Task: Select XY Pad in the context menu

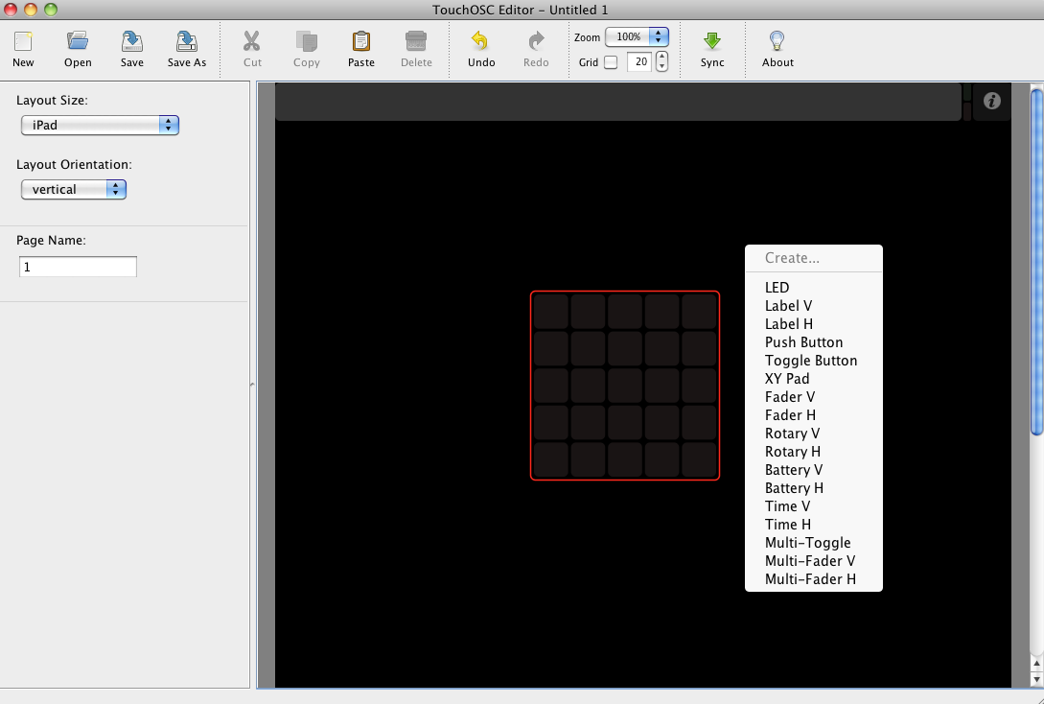Action: pos(787,379)
